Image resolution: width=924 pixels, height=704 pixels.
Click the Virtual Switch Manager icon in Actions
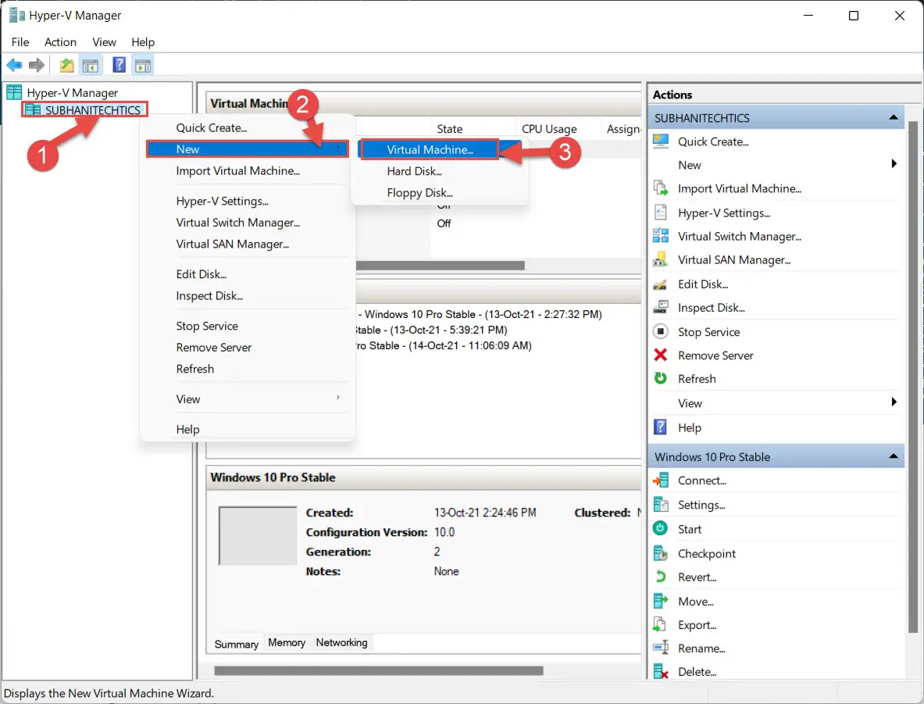(661, 236)
